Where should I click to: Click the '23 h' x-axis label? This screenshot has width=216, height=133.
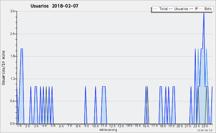coord(205,126)
